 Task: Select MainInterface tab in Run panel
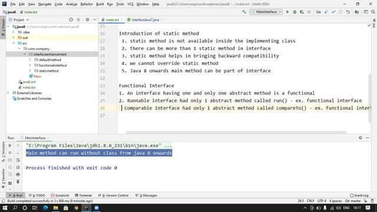click(35, 138)
